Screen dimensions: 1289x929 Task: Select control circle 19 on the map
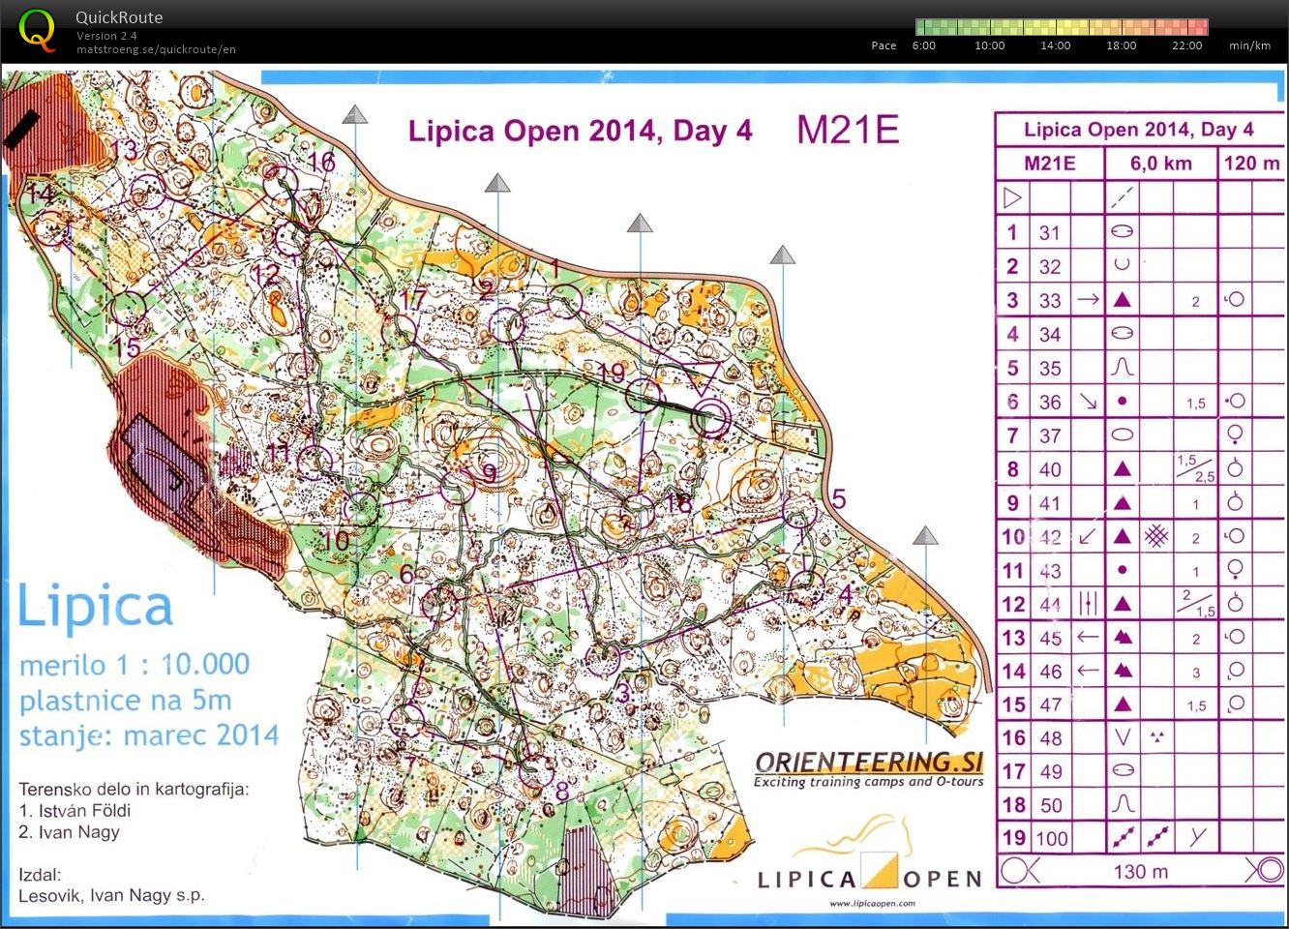point(644,395)
